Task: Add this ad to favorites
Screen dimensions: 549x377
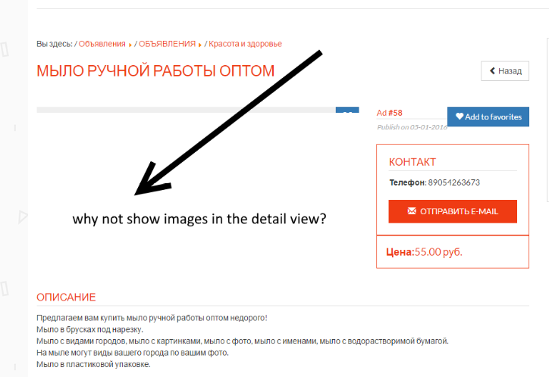Action: pyautogui.click(x=488, y=117)
